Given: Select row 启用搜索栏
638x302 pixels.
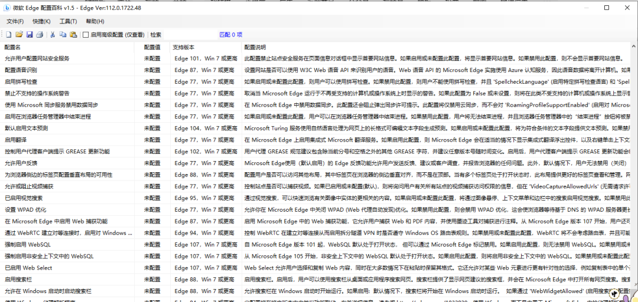Looking at the screenshot, I should 316,280.
